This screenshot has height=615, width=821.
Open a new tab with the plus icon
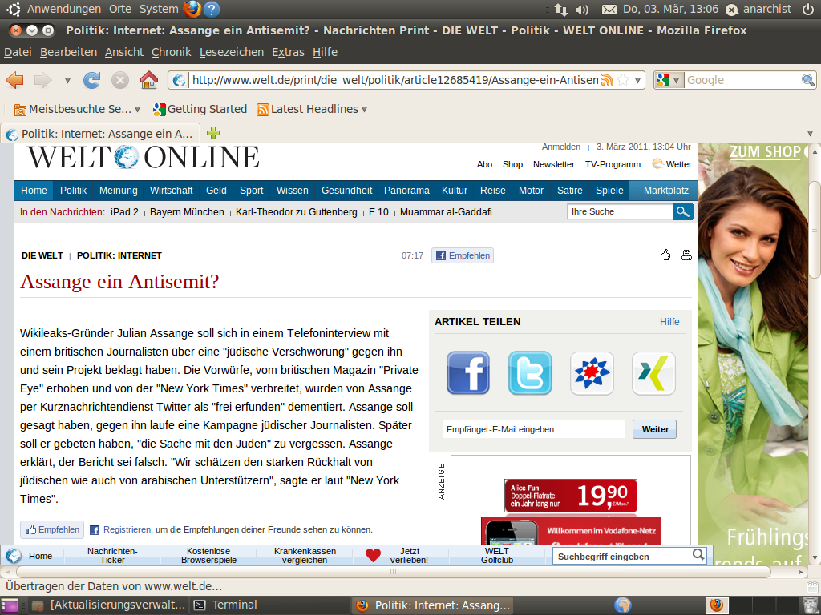tap(213, 133)
